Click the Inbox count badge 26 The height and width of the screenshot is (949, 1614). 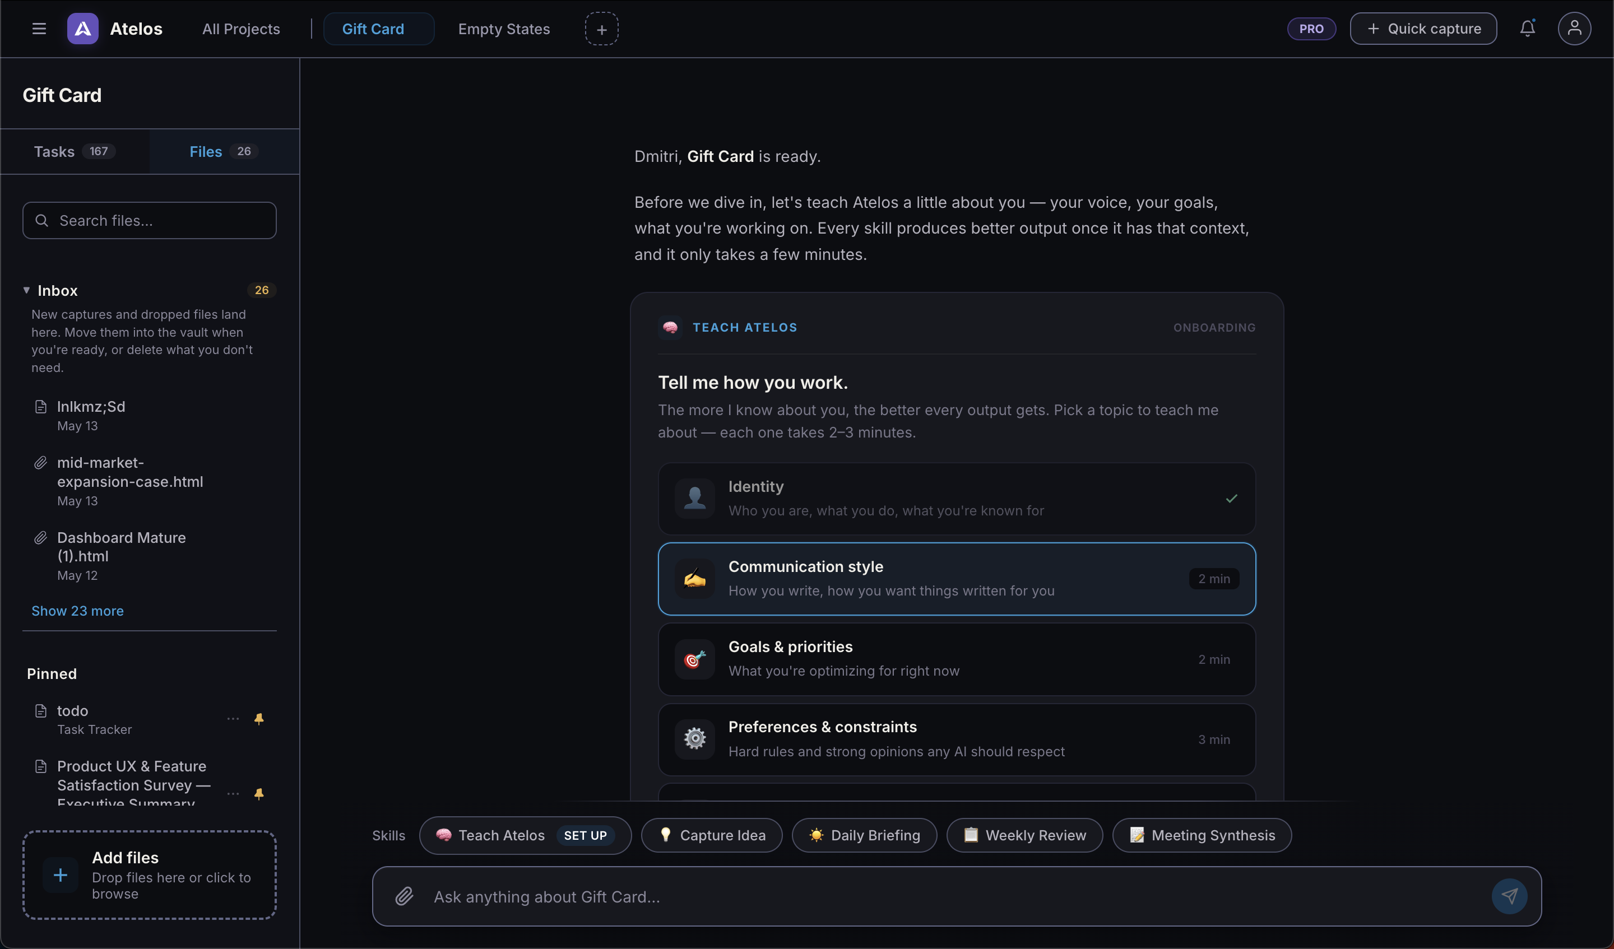pos(261,290)
